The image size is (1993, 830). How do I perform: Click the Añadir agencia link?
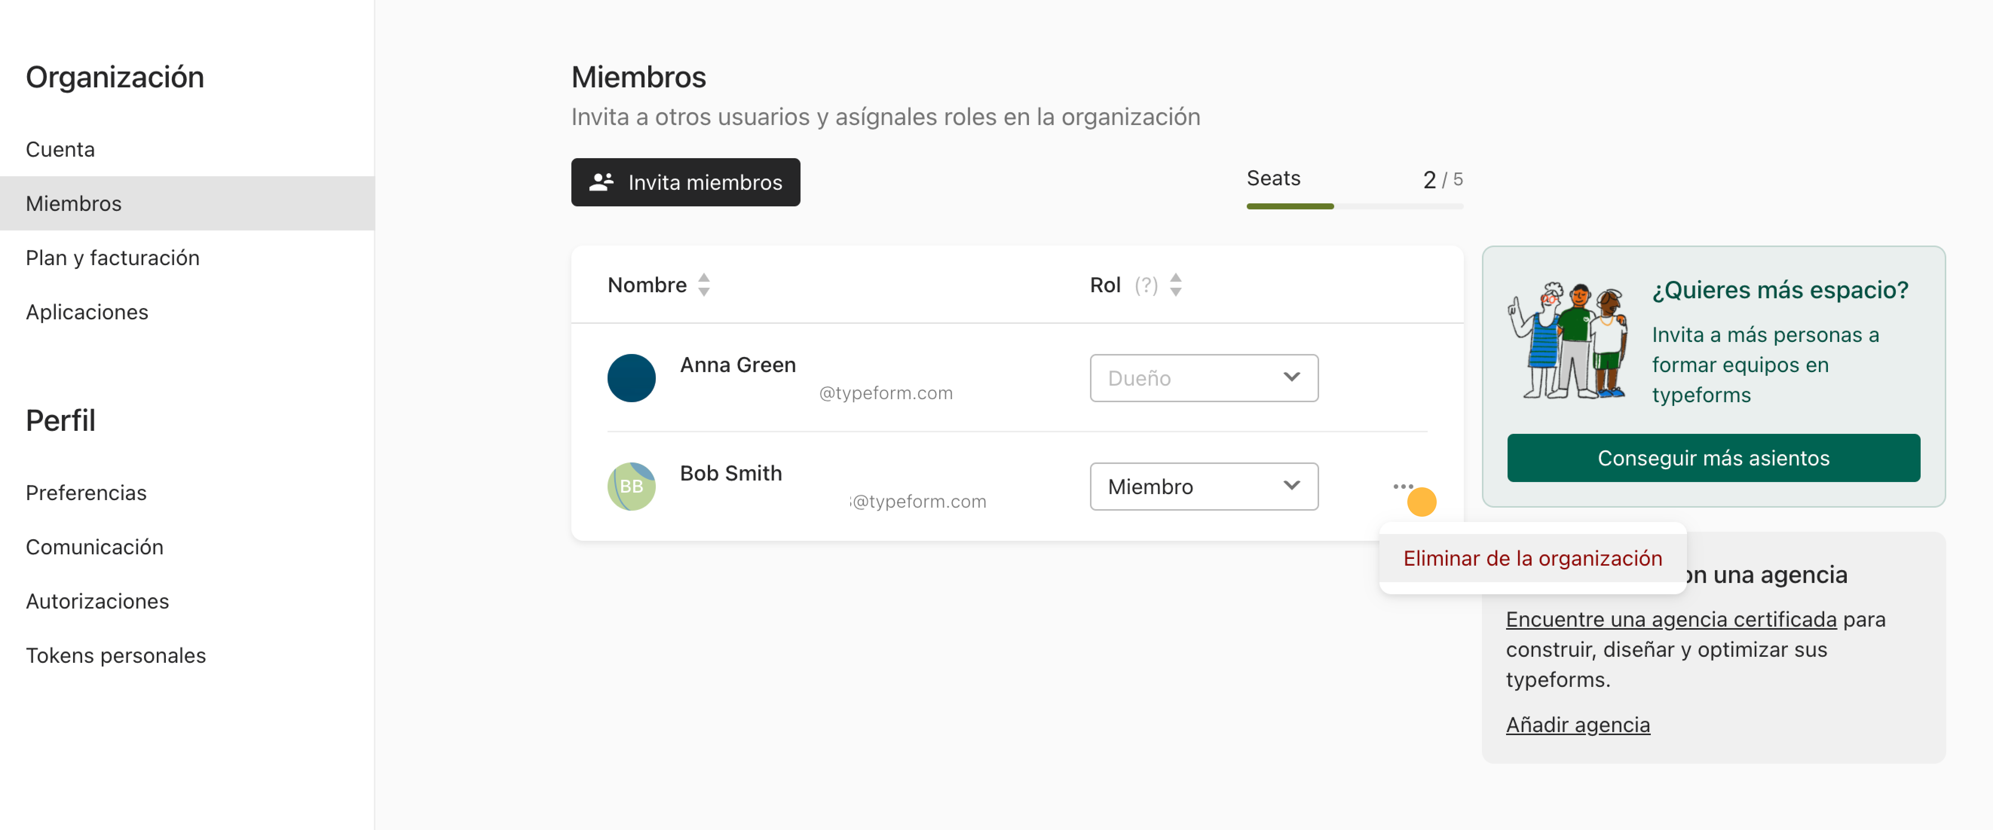tap(1578, 724)
